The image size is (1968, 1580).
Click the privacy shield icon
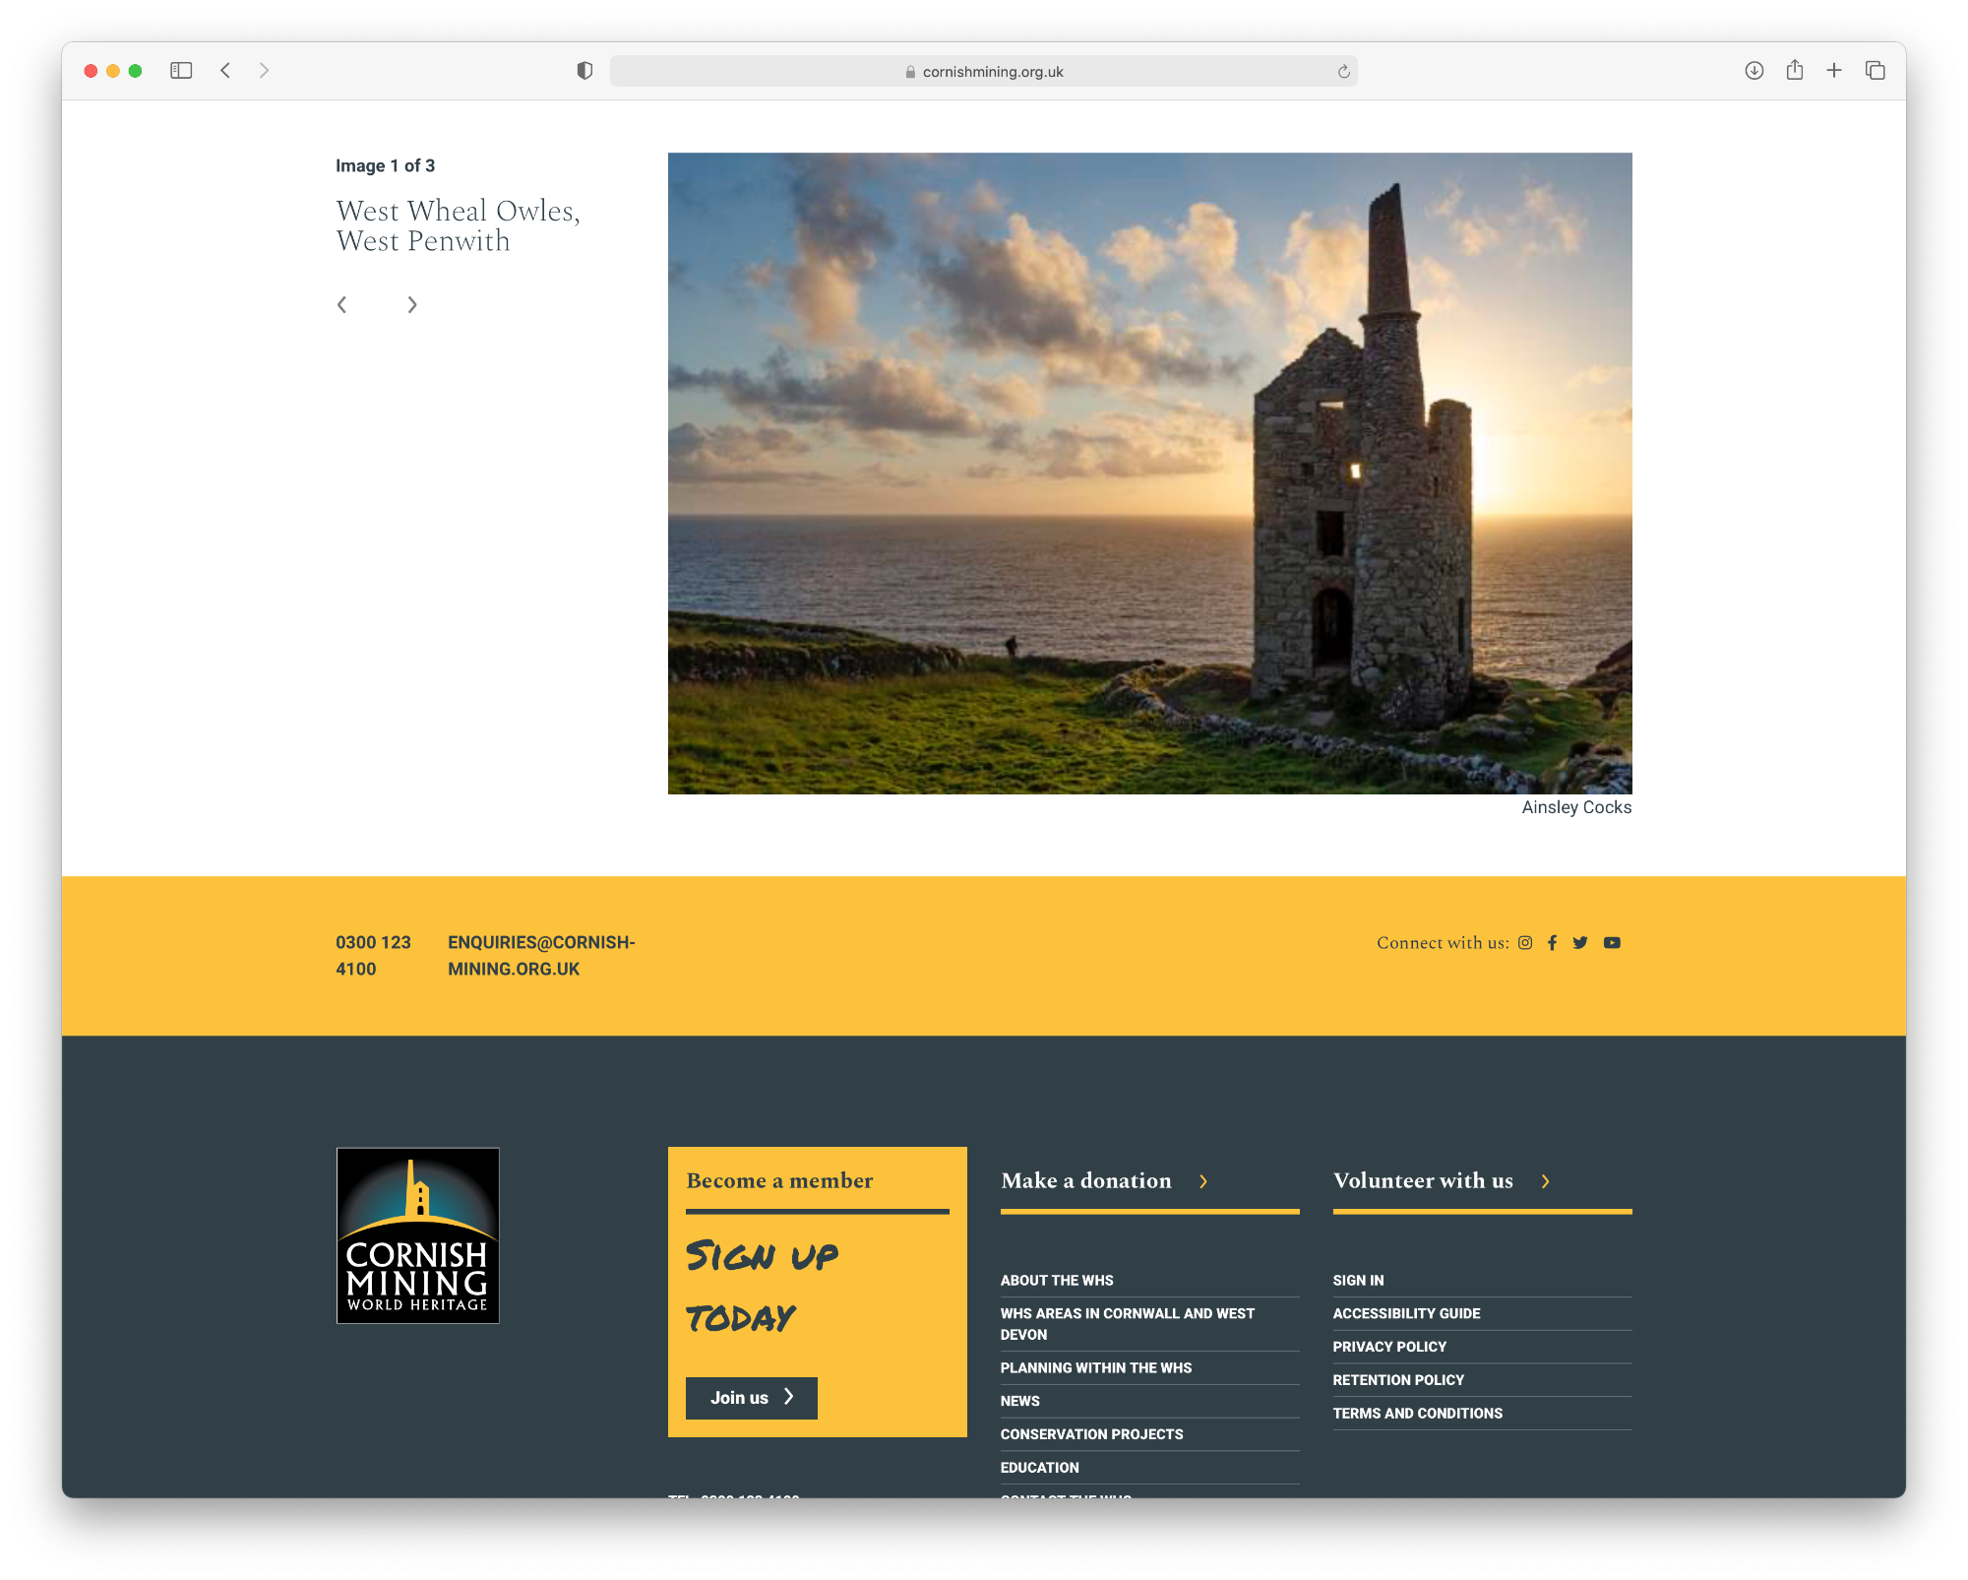[584, 70]
